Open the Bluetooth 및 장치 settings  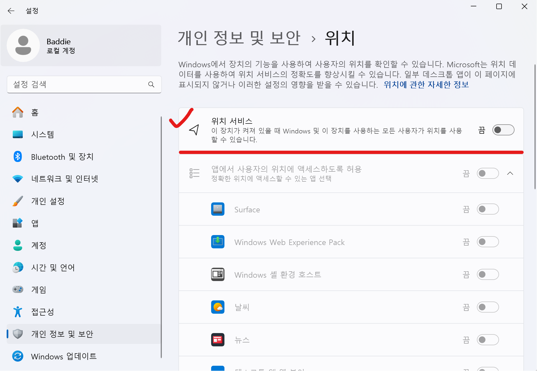62,157
